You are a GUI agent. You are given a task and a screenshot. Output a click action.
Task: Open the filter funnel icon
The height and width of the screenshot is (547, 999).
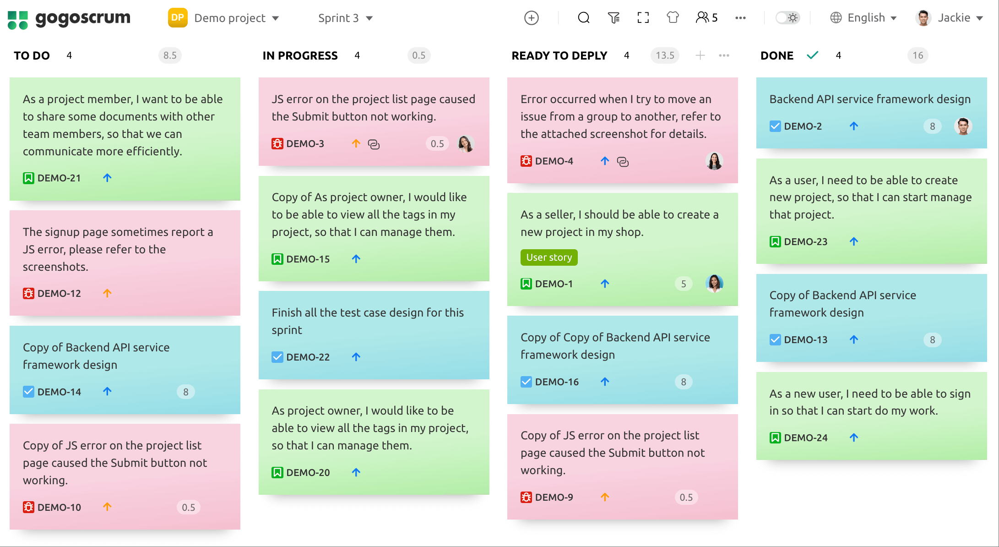point(614,18)
